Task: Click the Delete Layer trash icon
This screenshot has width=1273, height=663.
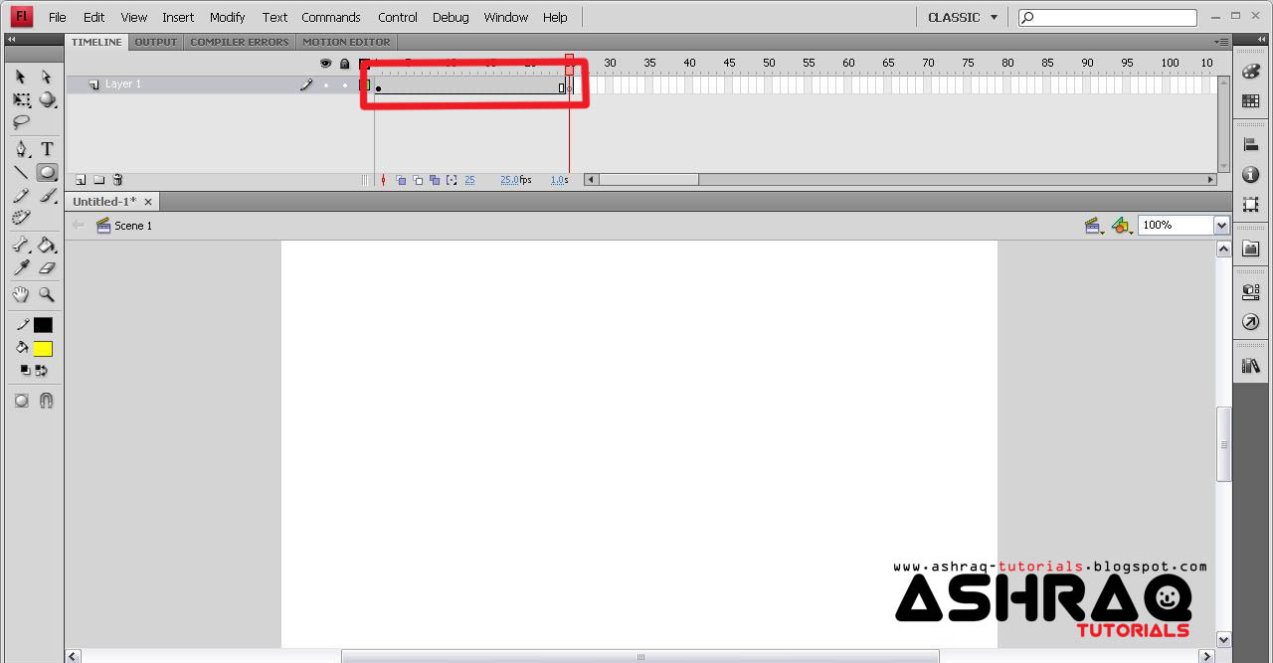Action: click(117, 179)
